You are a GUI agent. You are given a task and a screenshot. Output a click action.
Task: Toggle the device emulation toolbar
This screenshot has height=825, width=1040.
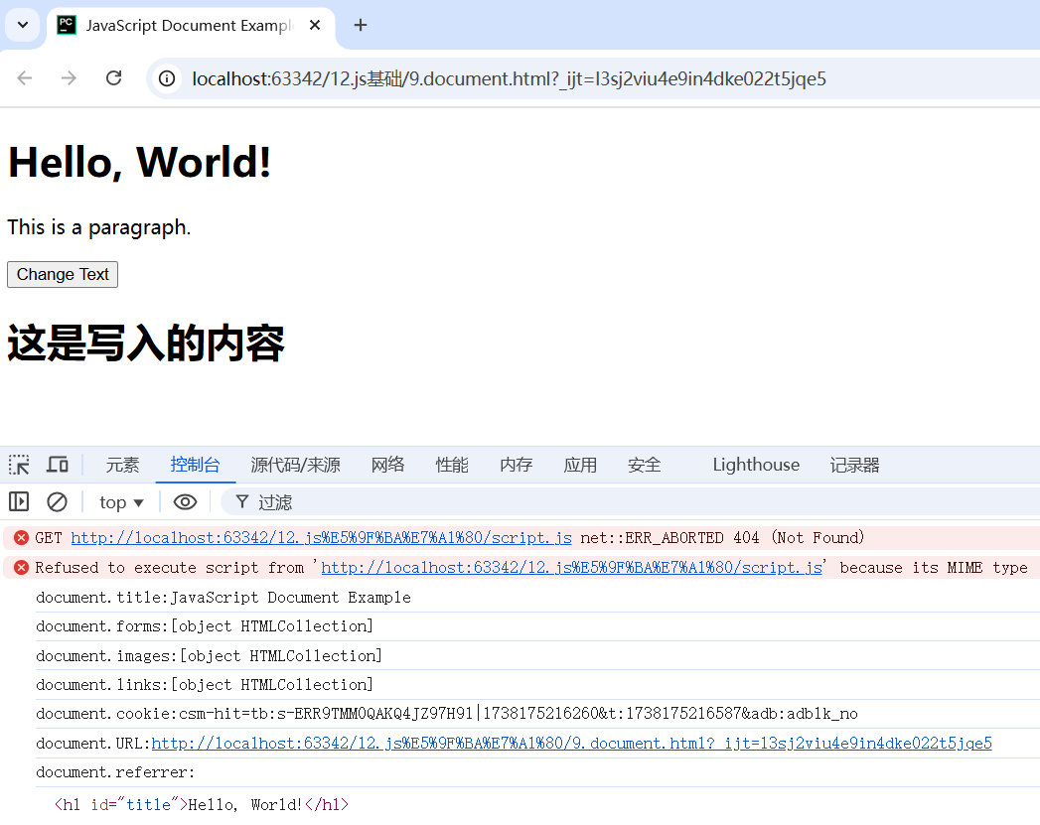57,464
